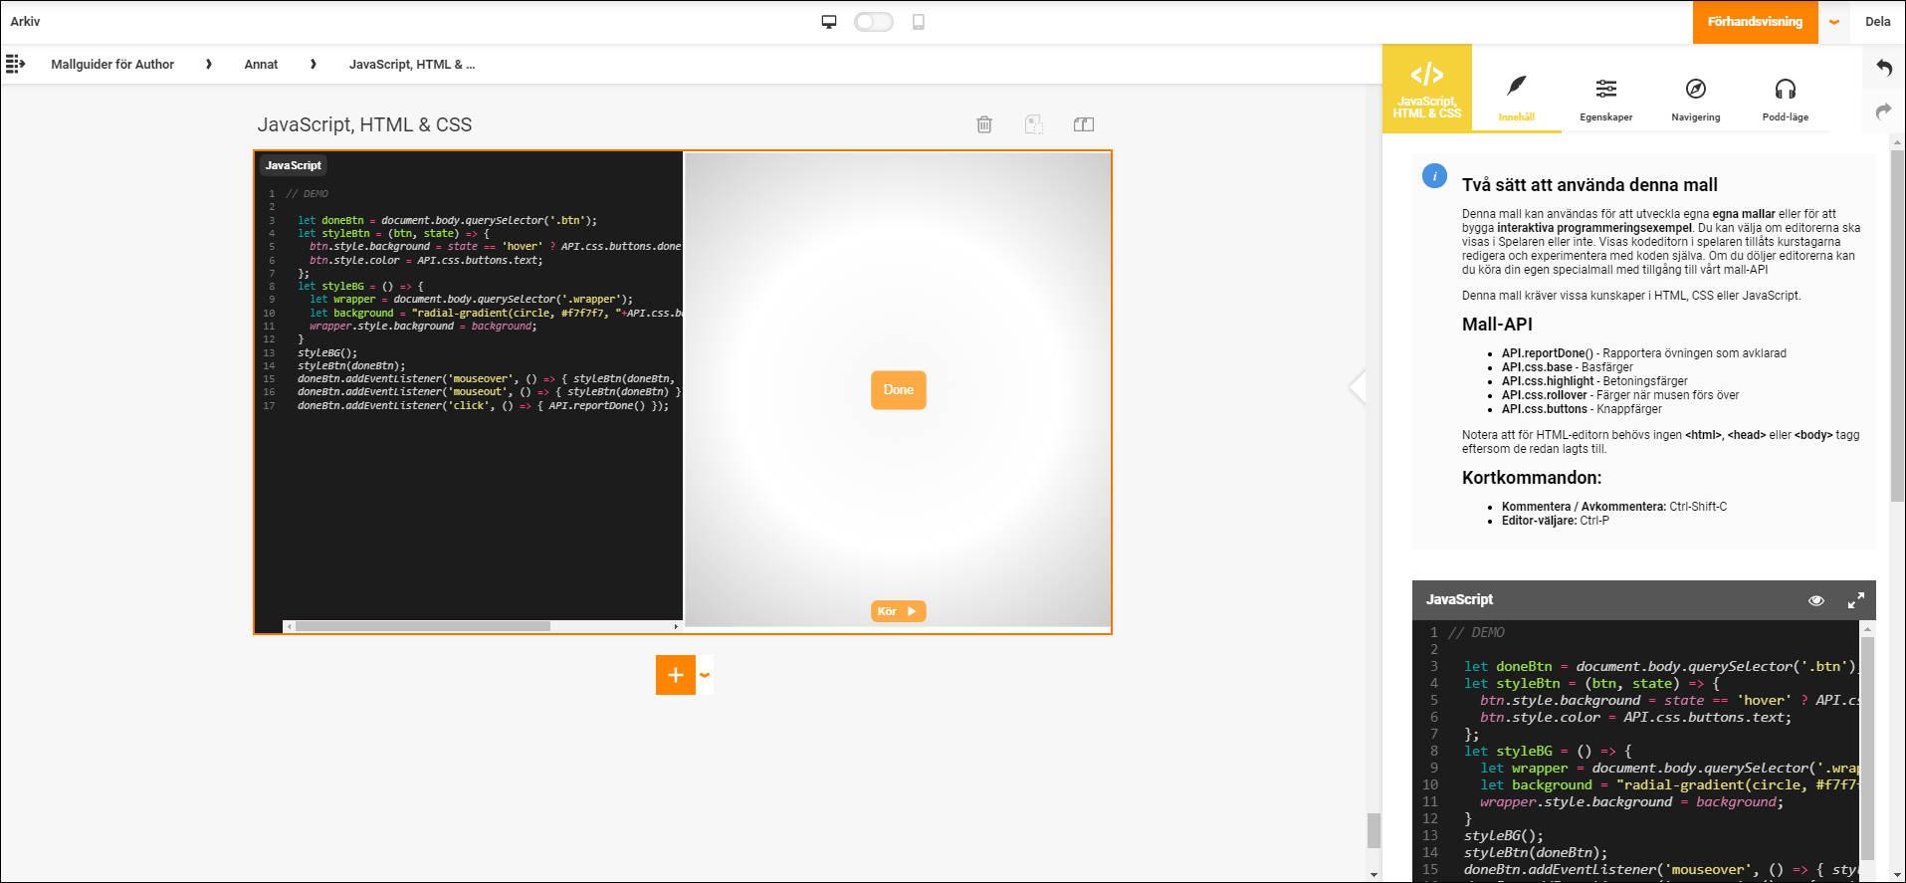Expand JavaScript editor to fullscreen
This screenshot has height=883, width=1906.
coord(1855,600)
